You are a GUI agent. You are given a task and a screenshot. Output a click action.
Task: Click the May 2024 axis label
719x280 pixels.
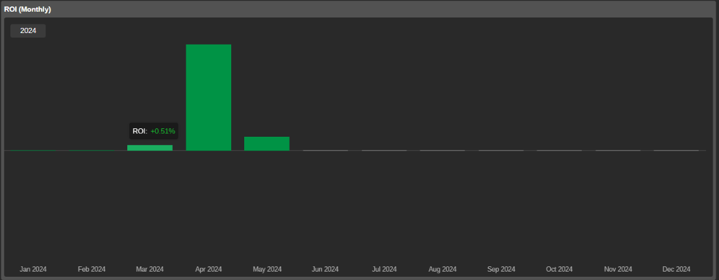pyautogui.click(x=267, y=269)
